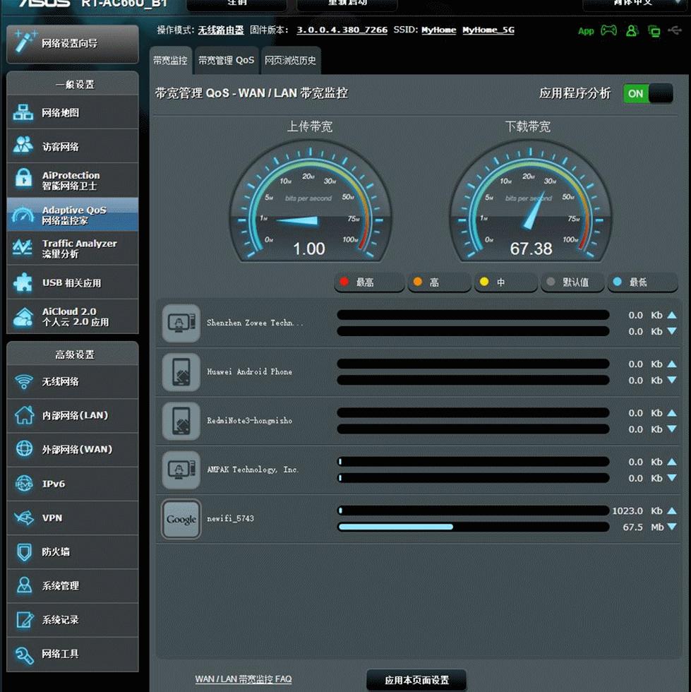
Task: Click the MyHome_5G SSID link
Action: [x=488, y=30]
